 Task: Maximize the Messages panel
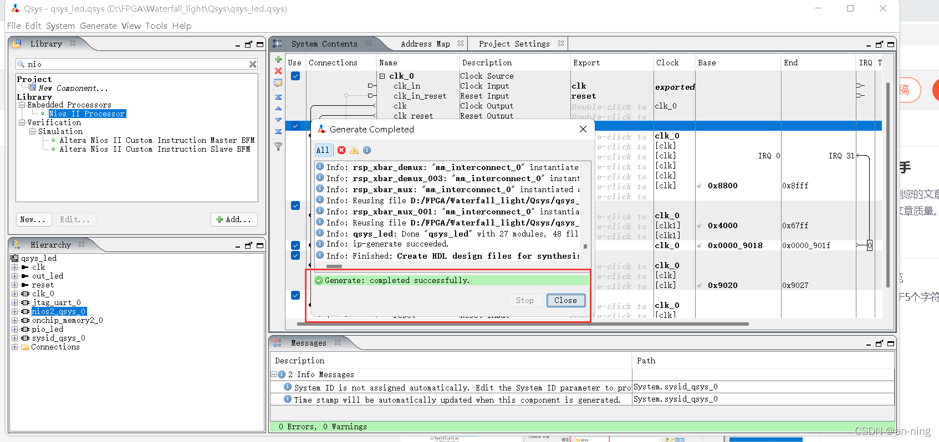click(x=891, y=344)
